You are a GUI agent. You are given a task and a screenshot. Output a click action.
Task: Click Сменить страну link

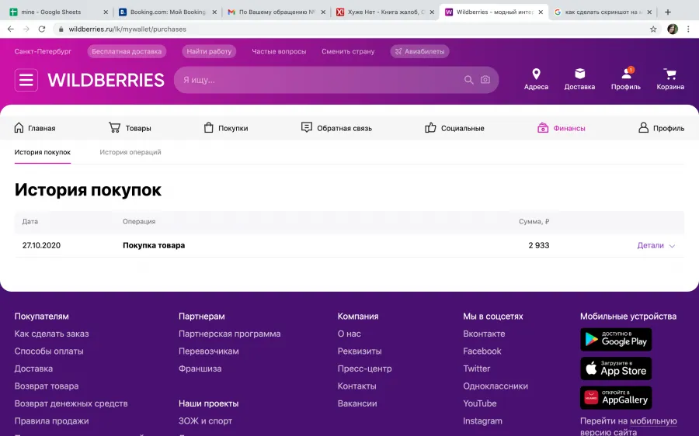point(348,51)
